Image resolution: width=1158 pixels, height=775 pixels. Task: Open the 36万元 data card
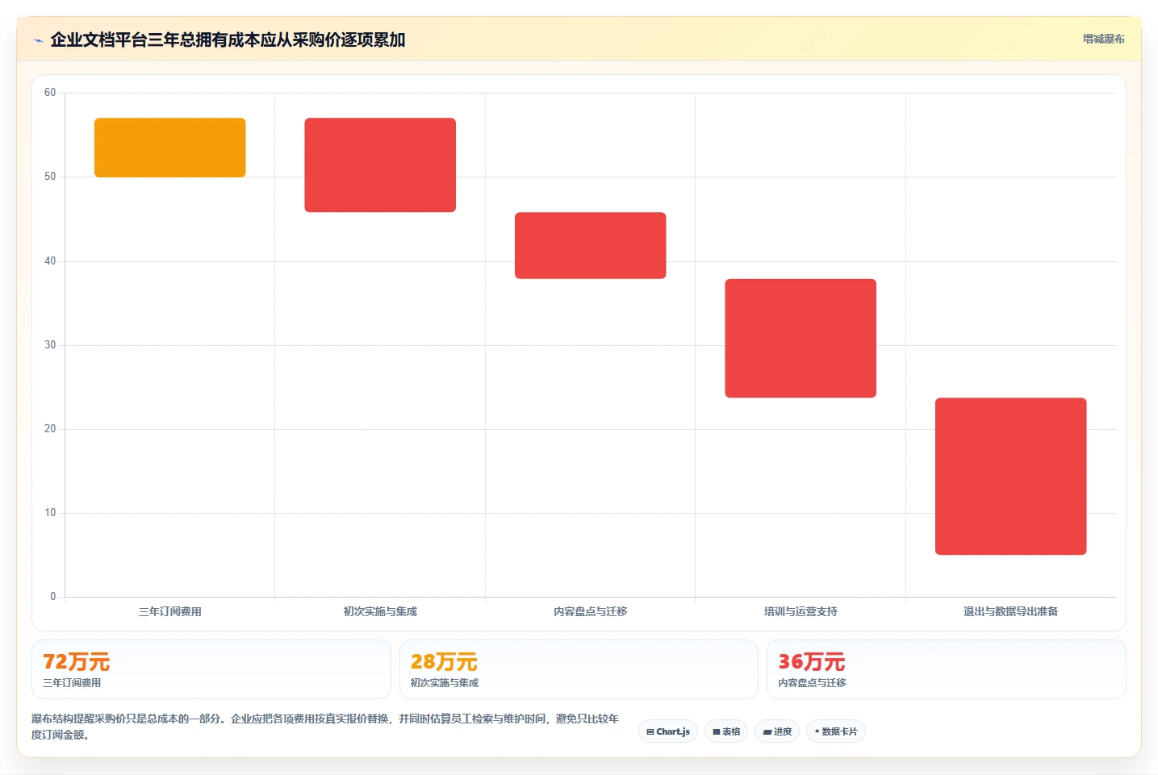[x=946, y=669]
